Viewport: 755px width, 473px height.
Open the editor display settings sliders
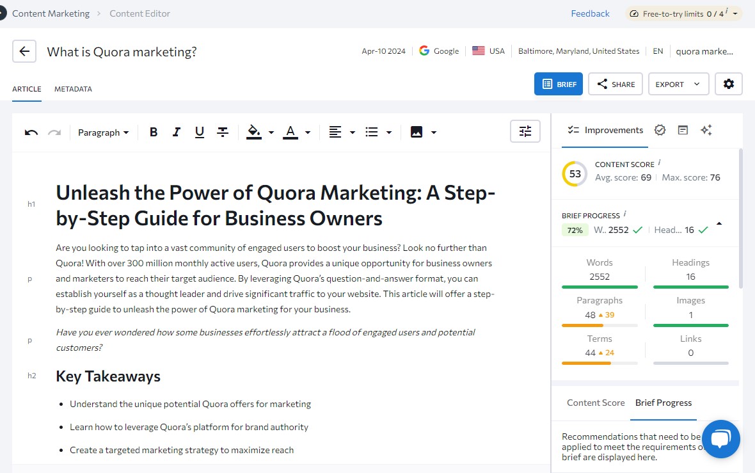tap(525, 131)
